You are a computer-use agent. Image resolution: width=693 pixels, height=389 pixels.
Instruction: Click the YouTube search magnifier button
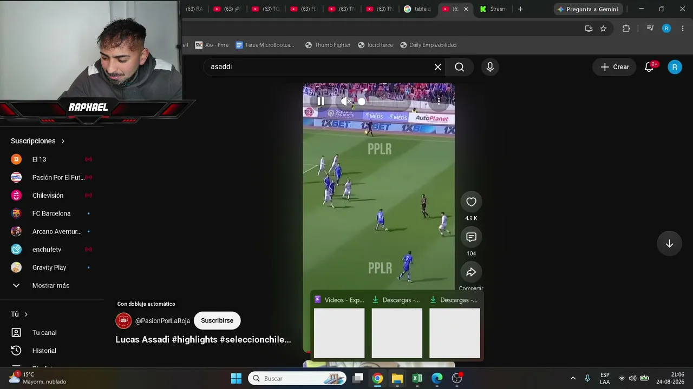click(460, 67)
